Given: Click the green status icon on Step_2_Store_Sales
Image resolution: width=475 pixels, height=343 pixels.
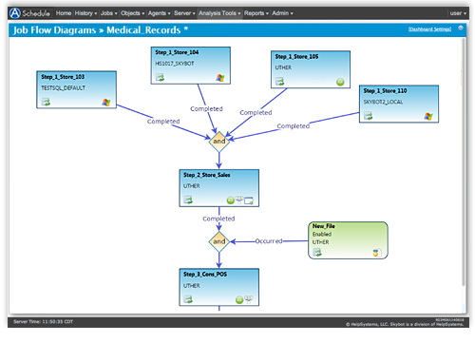Looking at the screenshot, I should pos(231,200).
